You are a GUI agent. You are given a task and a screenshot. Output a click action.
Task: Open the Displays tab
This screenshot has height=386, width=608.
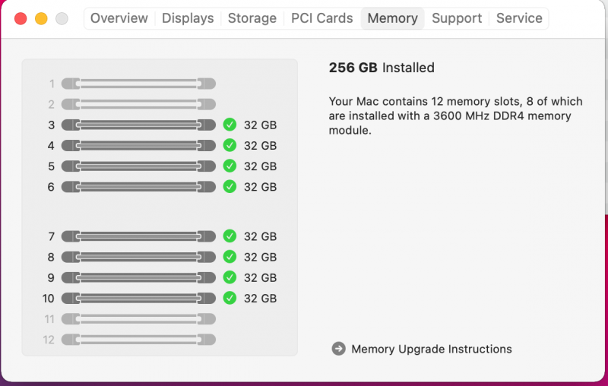coord(188,18)
